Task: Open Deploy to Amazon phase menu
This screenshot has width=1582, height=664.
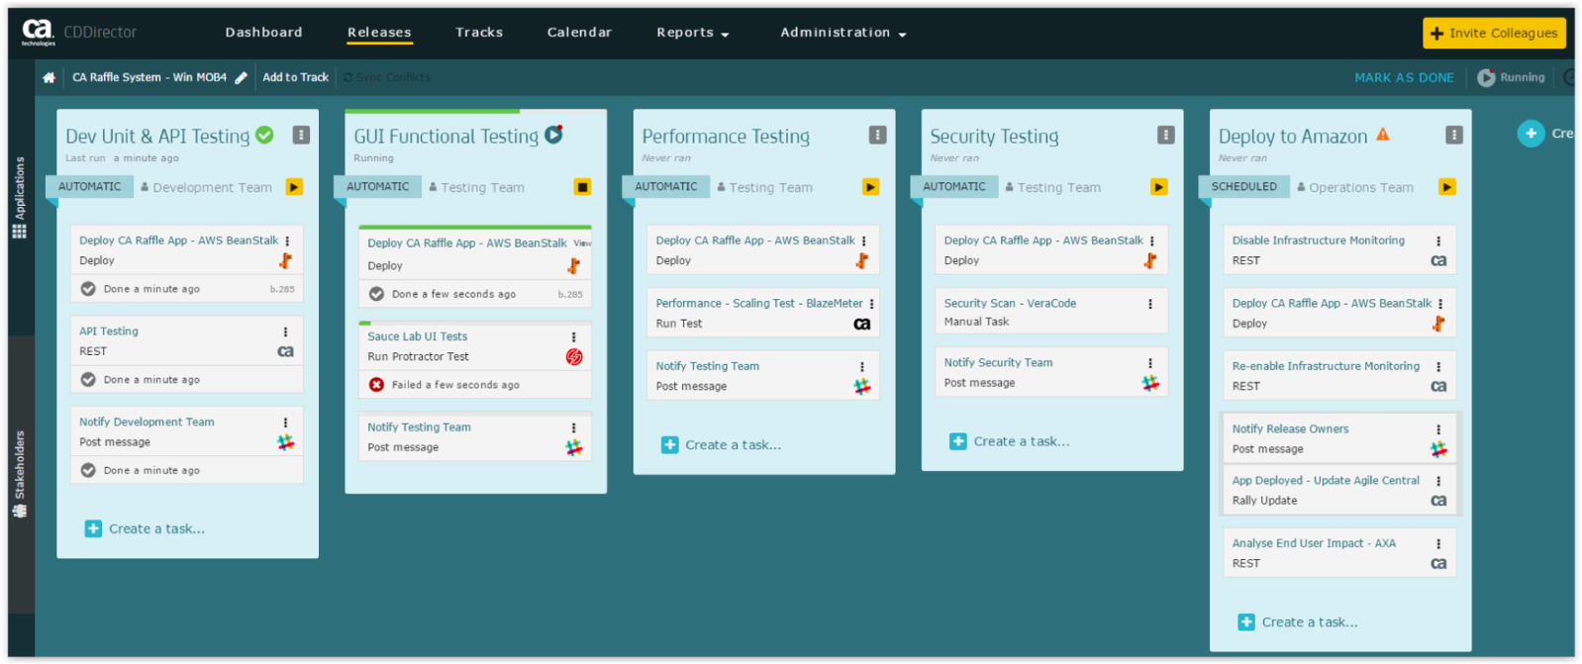Action: 1453,135
